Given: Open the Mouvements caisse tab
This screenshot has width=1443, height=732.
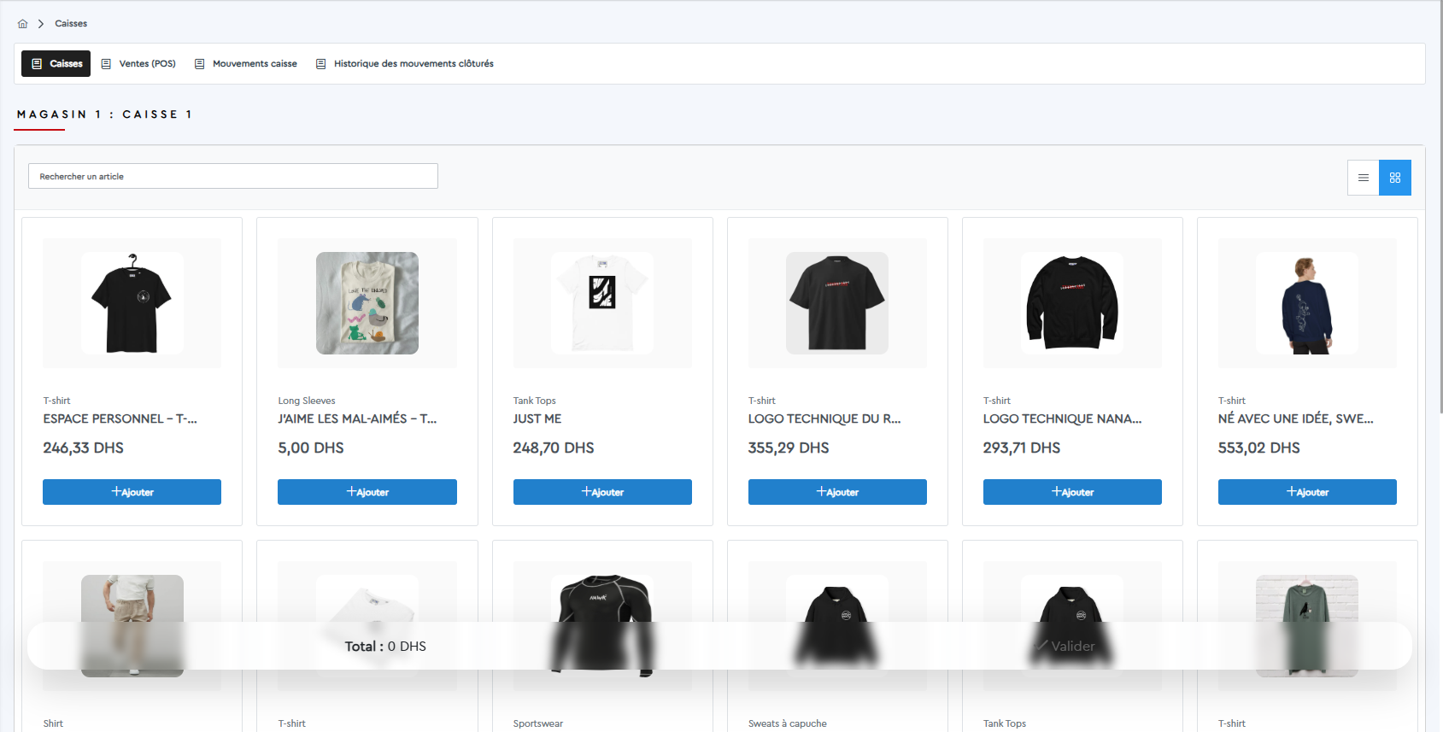Looking at the screenshot, I should coord(246,63).
